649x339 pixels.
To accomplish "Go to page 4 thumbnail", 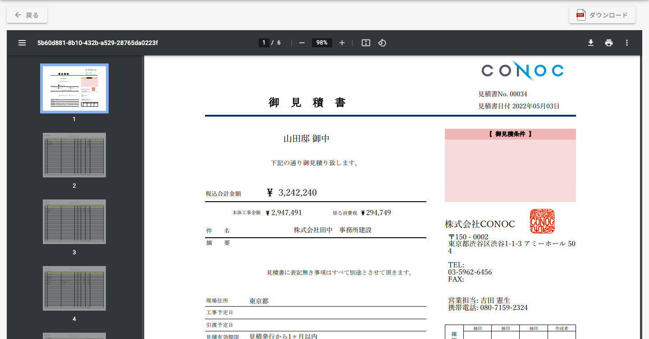I will pos(74,288).
